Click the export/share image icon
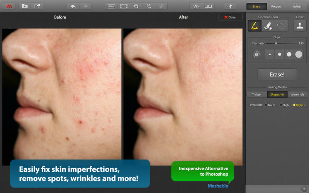The image size is (309, 193). (x=37, y=6)
